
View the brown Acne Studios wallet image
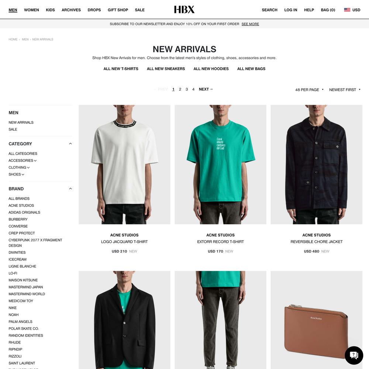[x=317, y=320]
